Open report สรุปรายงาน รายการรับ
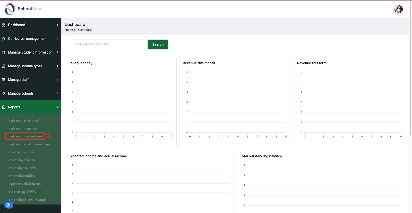Image resolution: width=412 pixels, height=213 pixels. pyautogui.click(x=23, y=128)
